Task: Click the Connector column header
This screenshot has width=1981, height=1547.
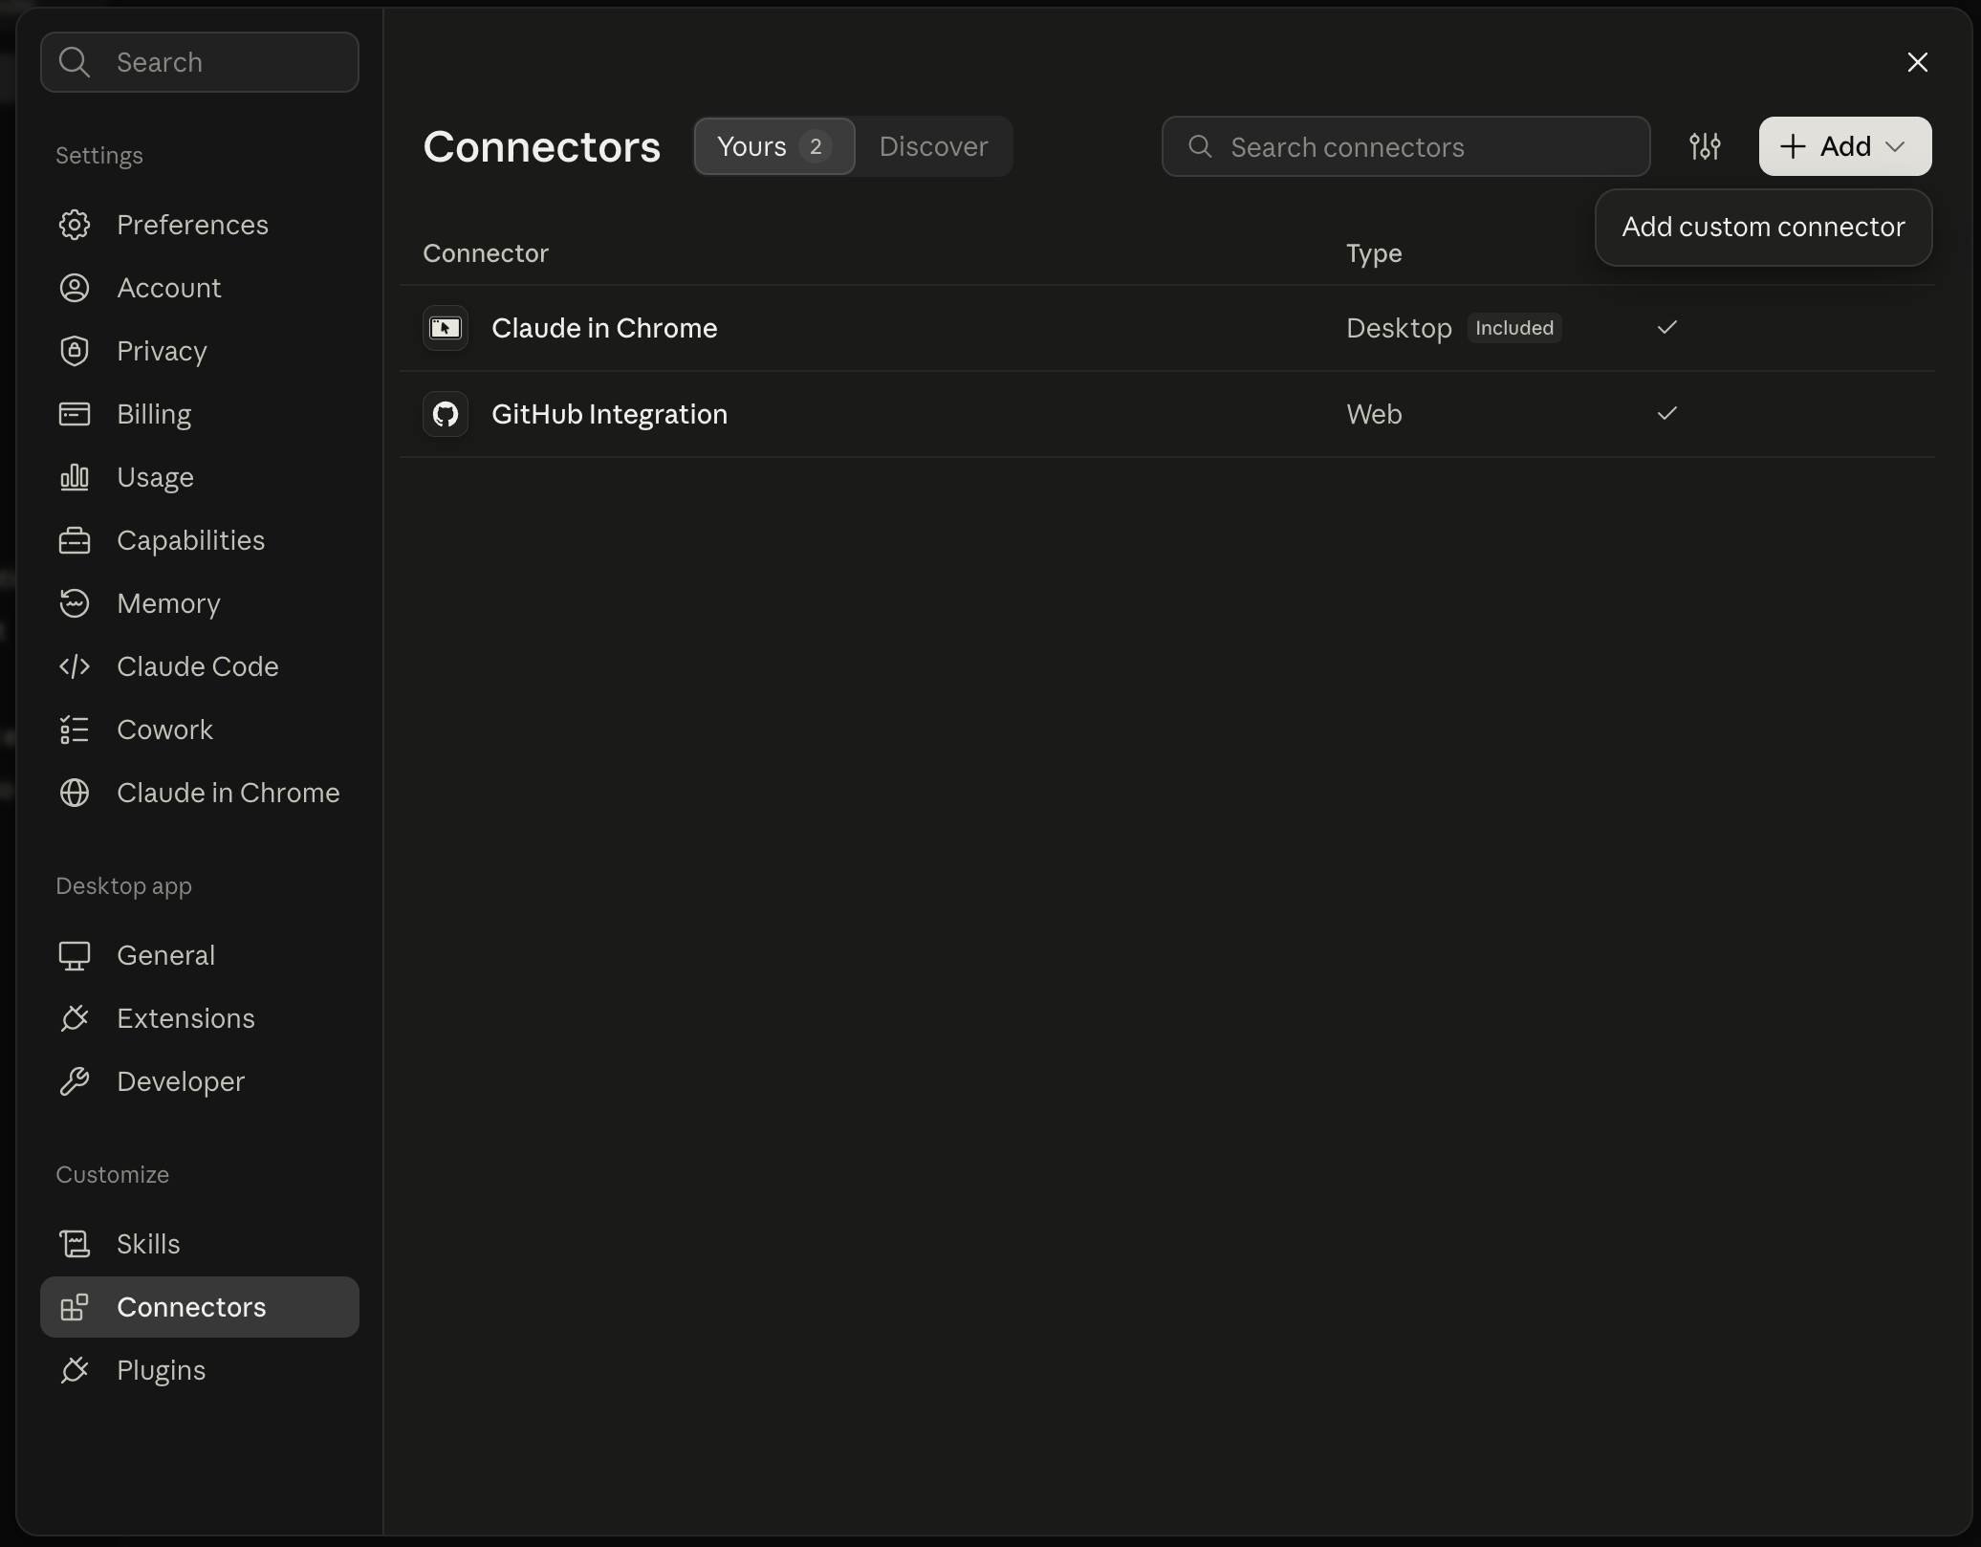Action: [486, 253]
